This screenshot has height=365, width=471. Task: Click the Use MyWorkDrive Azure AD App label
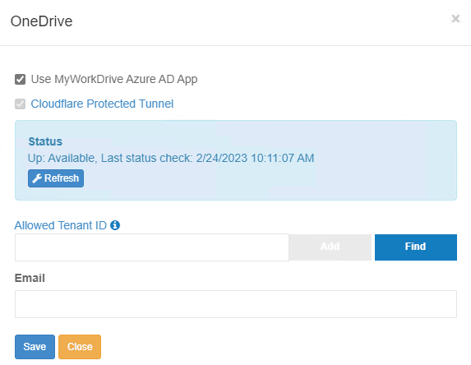[x=114, y=79]
